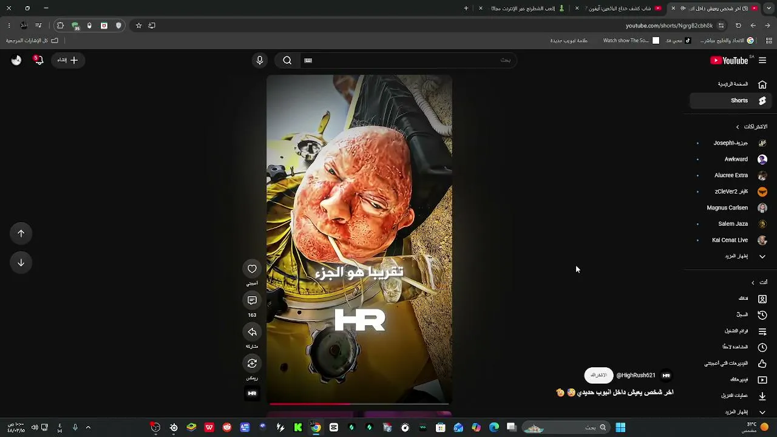Click the browser address bar URL
The image size is (777, 437).
coord(669,25)
